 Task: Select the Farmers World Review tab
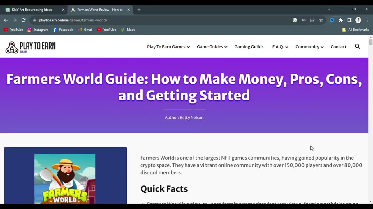[x=100, y=10]
